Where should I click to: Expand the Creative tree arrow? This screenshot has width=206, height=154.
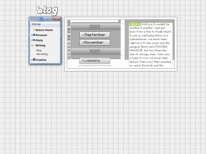tap(32, 60)
